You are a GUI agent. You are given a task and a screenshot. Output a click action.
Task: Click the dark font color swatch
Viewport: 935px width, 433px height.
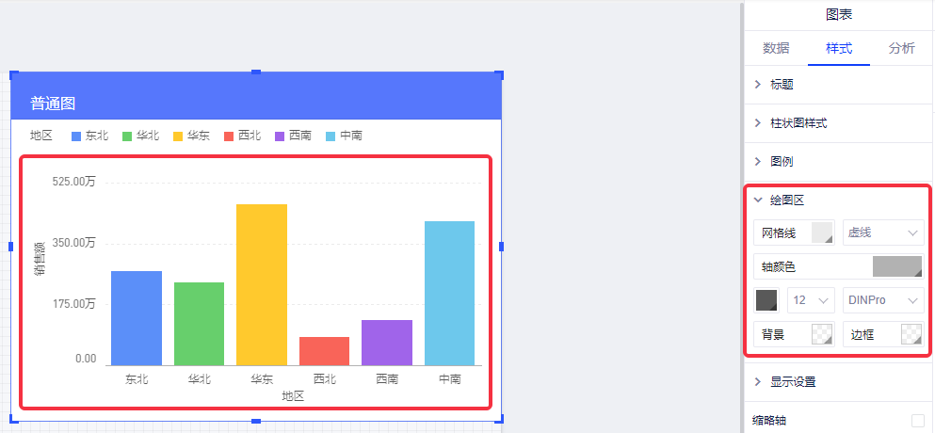[766, 301]
